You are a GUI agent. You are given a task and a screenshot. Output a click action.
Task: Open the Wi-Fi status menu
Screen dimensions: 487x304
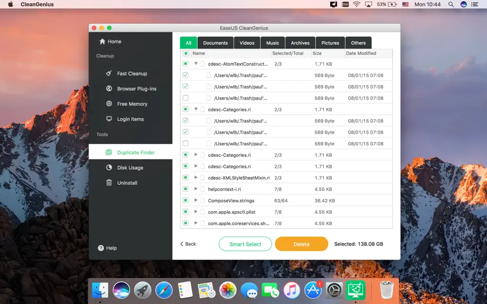pyautogui.click(x=357, y=4)
